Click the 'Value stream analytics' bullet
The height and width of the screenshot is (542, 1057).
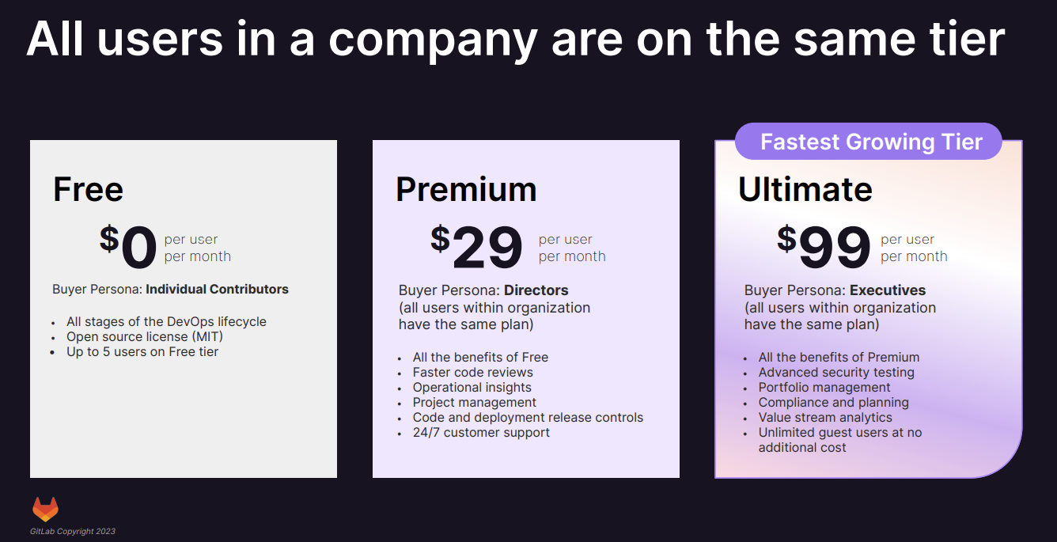click(x=825, y=418)
